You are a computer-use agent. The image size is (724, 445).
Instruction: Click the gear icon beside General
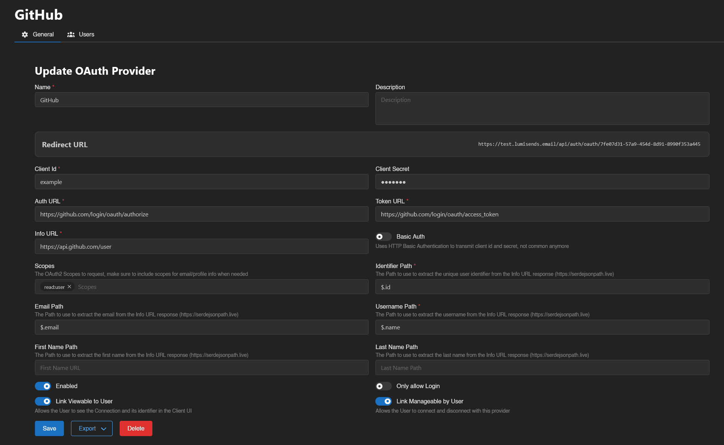click(25, 34)
